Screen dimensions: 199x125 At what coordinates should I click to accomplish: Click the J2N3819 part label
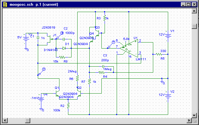[x=49, y=27]
